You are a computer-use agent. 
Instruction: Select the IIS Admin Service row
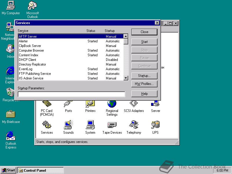[x=71, y=78]
